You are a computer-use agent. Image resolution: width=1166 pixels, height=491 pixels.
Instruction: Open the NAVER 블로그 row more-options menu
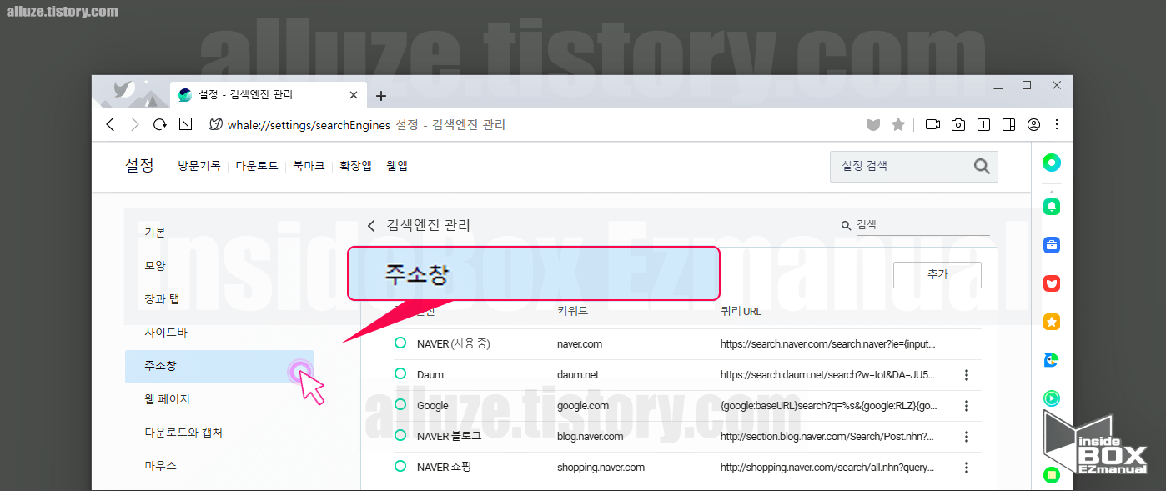click(x=967, y=437)
